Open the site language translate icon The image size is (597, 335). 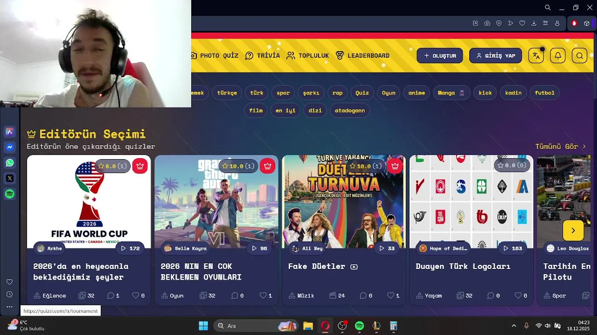536,56
